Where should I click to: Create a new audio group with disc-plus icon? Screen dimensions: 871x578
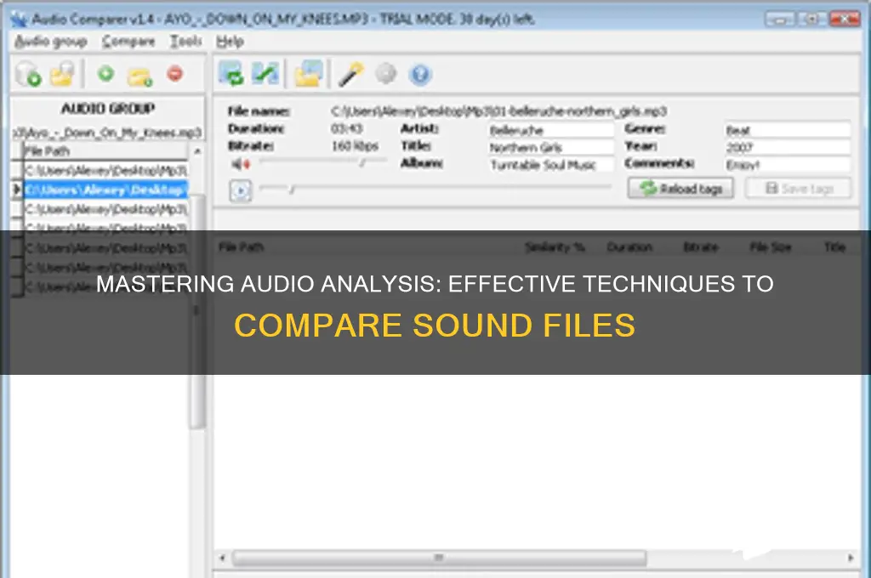(28, 74)
